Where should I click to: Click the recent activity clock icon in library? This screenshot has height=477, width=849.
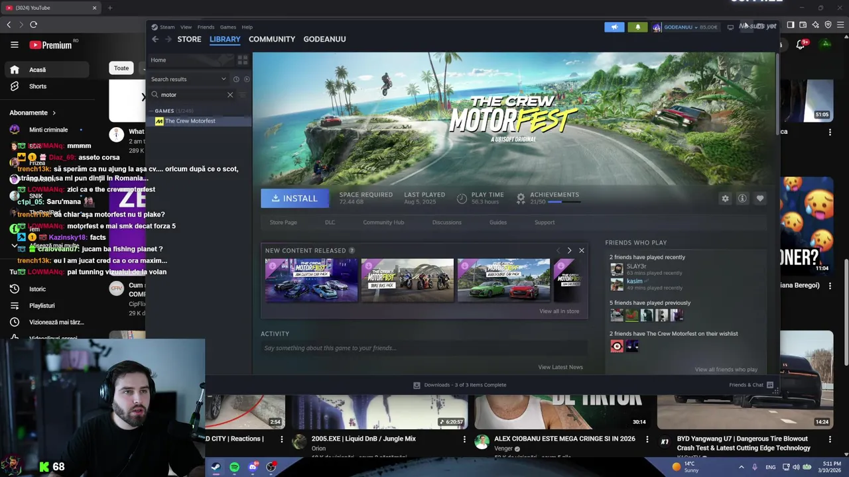tap(236, 79)
